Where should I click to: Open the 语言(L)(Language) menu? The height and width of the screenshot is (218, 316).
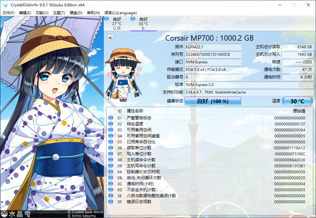tap(120, 13)
